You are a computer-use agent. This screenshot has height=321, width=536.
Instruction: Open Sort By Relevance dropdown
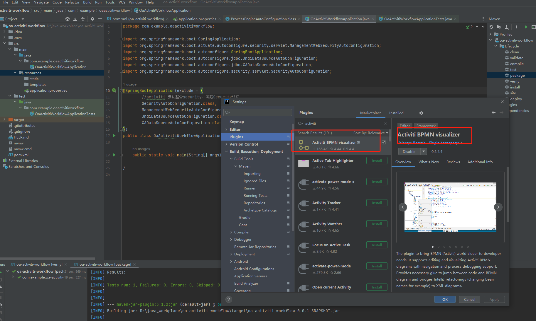click(x=370, y=133)
